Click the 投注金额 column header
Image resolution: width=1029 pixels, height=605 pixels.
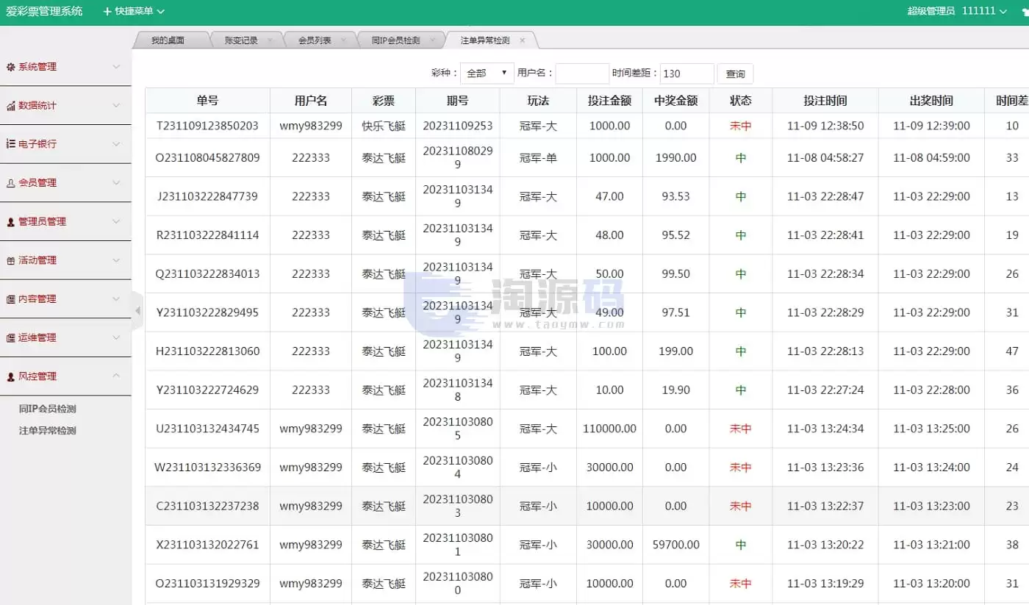609,101
